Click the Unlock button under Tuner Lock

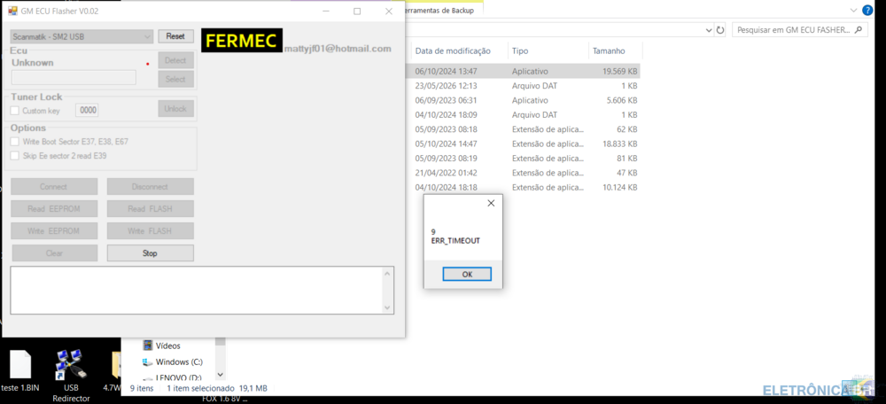175,108
